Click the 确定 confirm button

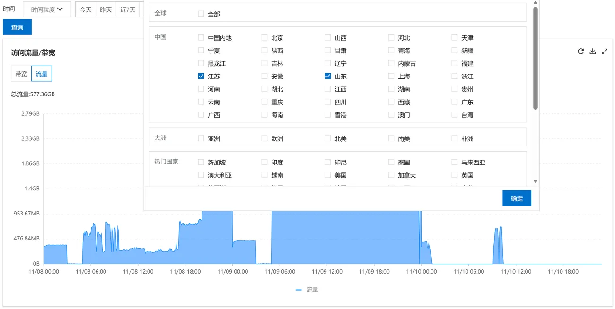[x=517, y=198]
